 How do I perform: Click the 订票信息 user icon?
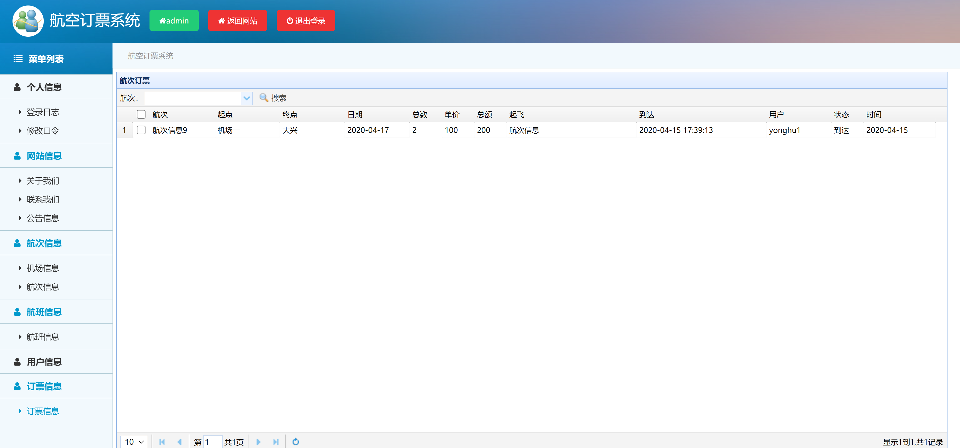[x=17, y=386]
